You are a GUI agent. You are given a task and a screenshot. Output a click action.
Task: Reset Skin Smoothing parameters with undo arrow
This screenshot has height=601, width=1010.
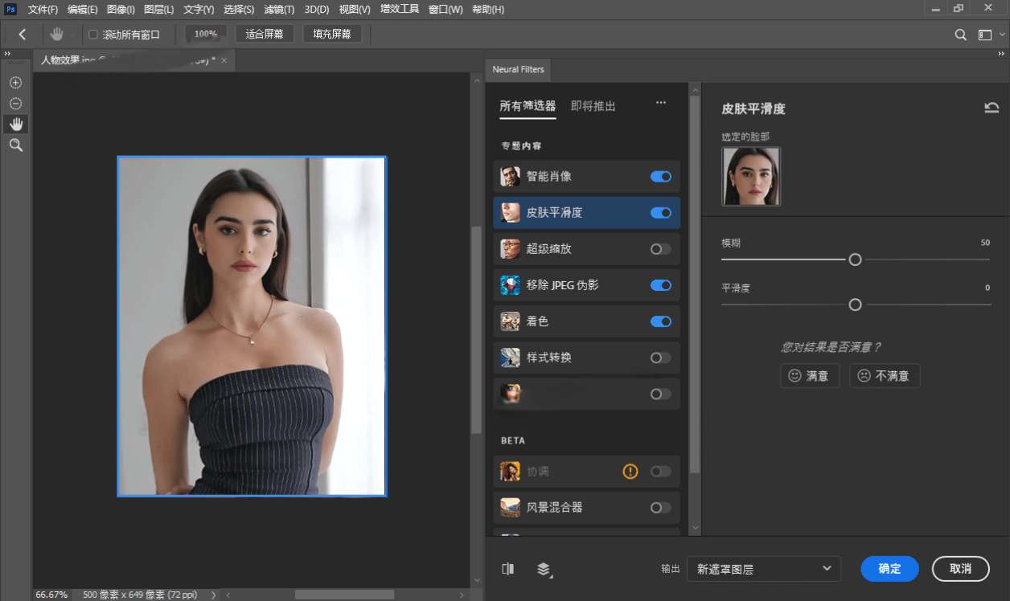click(x=992, y=108)
